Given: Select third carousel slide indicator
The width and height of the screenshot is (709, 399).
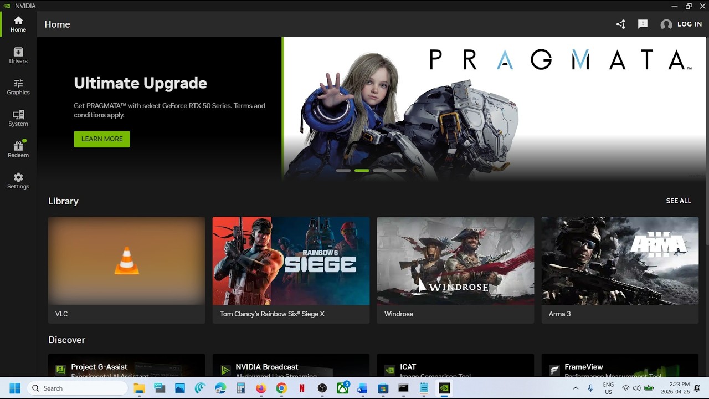Looking at the screenshot, I should (x=381, y=171).
